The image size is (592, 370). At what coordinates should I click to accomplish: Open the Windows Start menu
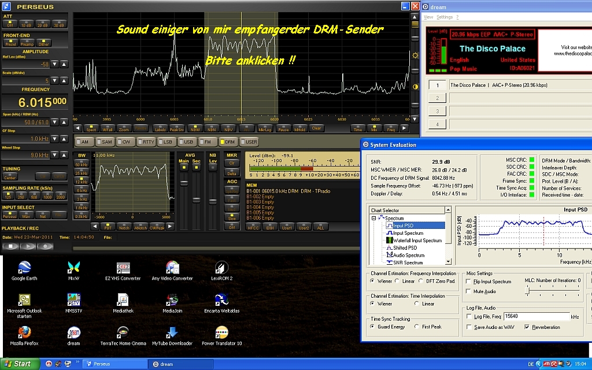click(x=20, y=364)
